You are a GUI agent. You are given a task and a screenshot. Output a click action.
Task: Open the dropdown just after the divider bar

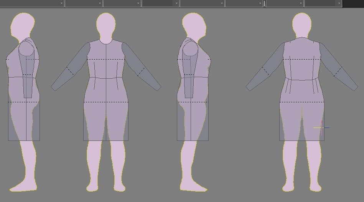[300, 3]
